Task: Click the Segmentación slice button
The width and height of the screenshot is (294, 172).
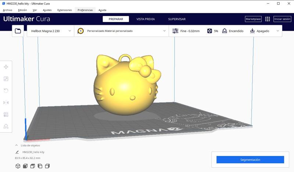Action: [x=250, y=160]
